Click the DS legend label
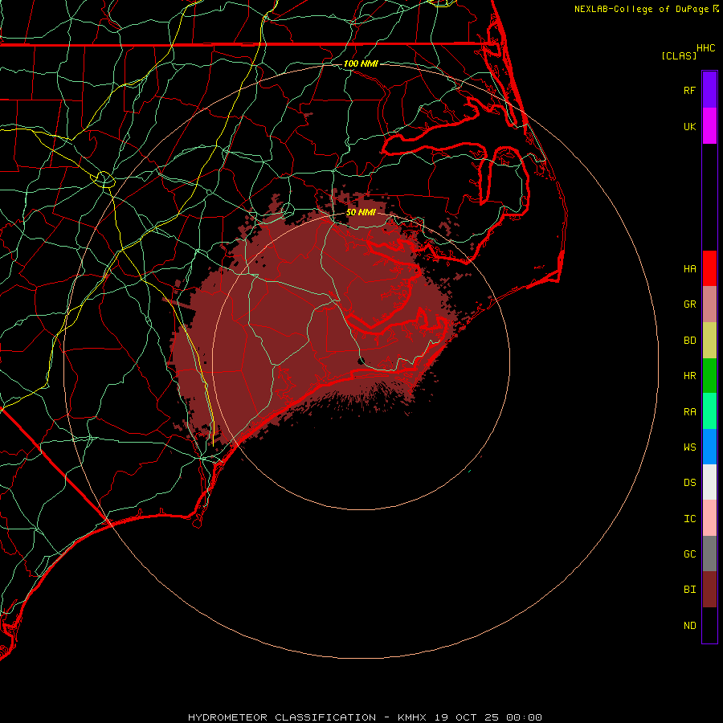The width and height of the screenshot is (723, 723). (689, 483)
